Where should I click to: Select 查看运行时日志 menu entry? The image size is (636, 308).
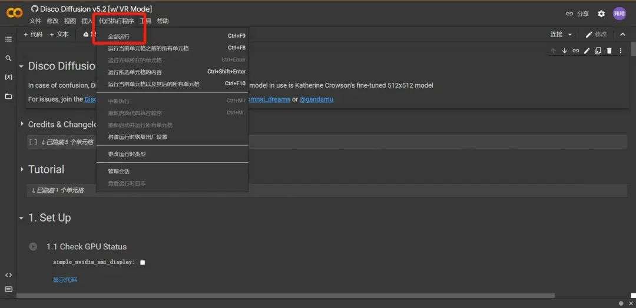[x=173, y=183]
